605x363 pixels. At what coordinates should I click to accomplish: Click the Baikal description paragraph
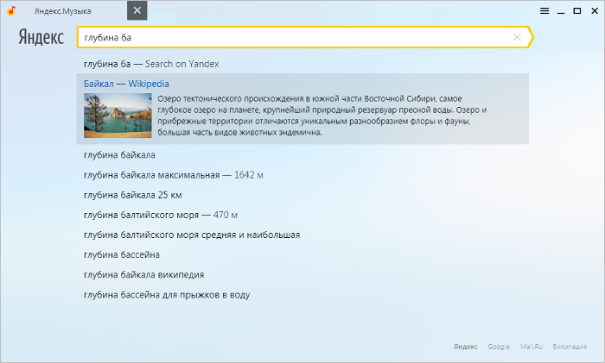pyautogui.click(x=322, y=116)
